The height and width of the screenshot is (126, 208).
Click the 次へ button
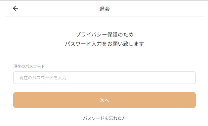coord(104,100)
